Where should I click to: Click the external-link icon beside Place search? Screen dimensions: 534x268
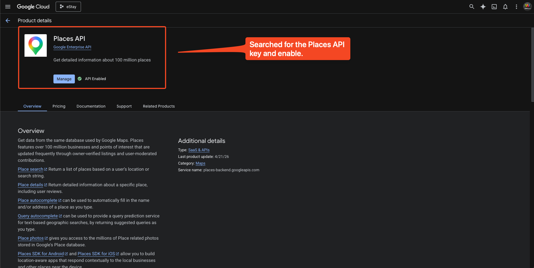click(46, 169)
